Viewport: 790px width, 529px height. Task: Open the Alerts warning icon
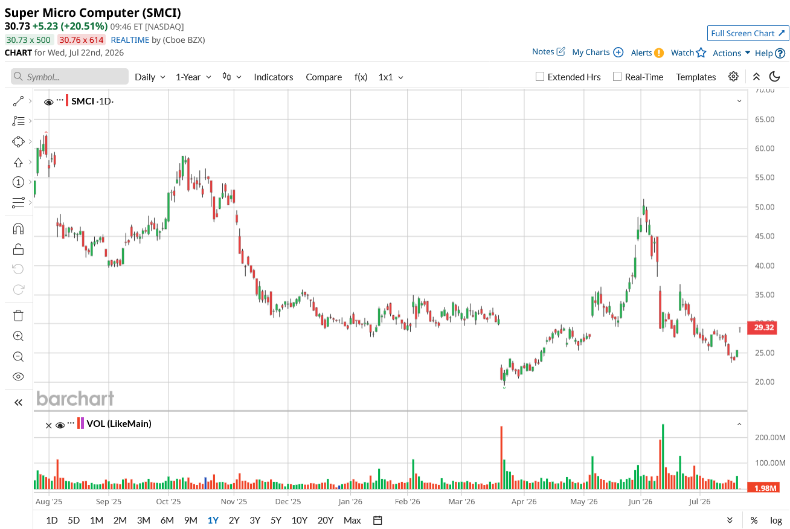[659, 53]
